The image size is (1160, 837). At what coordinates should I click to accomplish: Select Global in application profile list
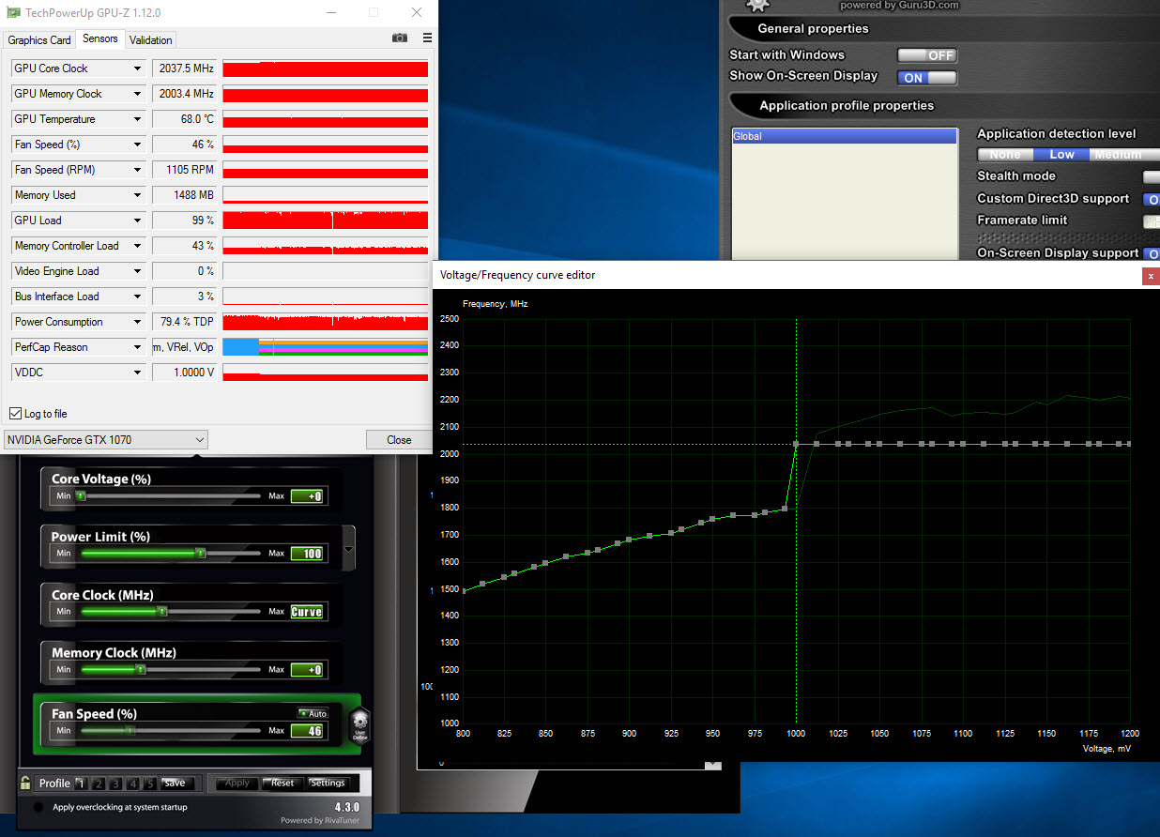tap(845, 136)
